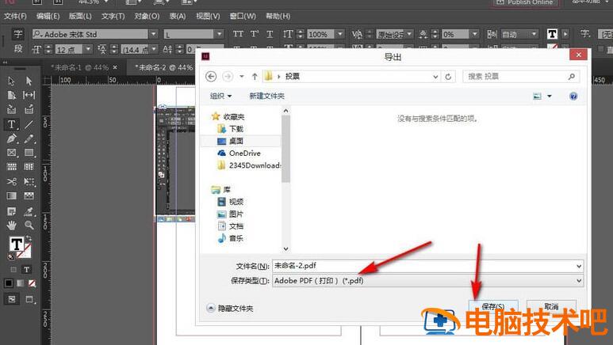Go back with dialog back arrow
The height and width of the screenshot is (345, 613).
211,77
